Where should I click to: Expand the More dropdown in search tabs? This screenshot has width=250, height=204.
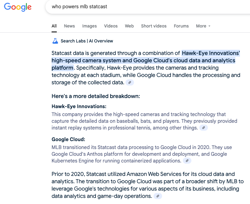[203, 26]
